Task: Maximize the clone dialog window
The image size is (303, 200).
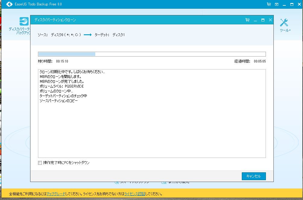Action: (263, 20)
